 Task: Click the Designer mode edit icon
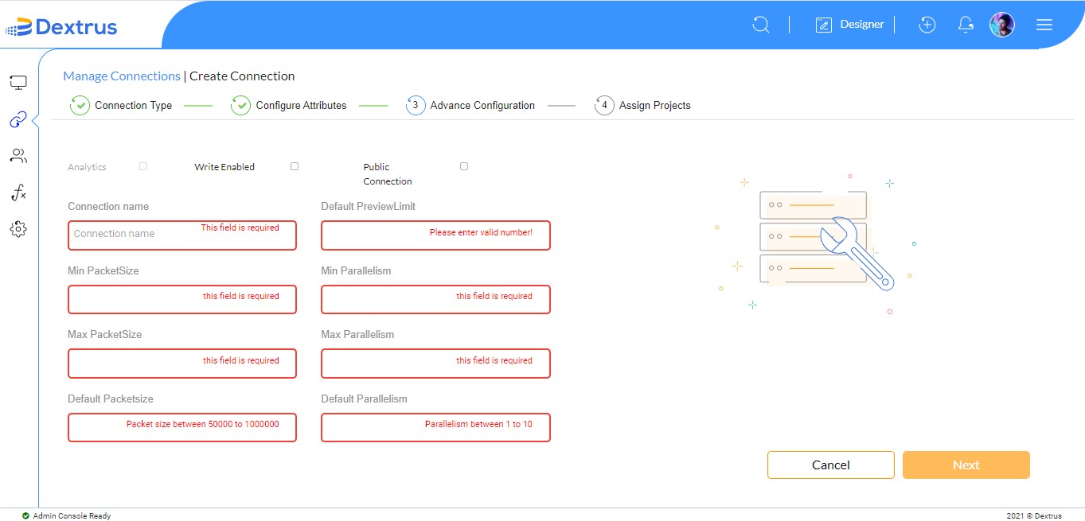click(x=823, y=25)
